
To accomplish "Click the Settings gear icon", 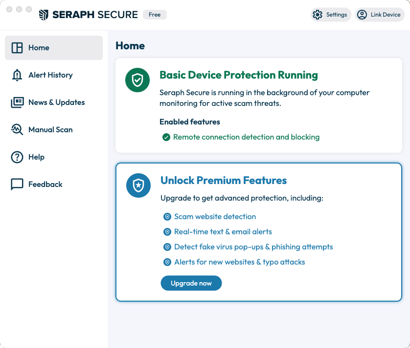I will pos(318,15).
